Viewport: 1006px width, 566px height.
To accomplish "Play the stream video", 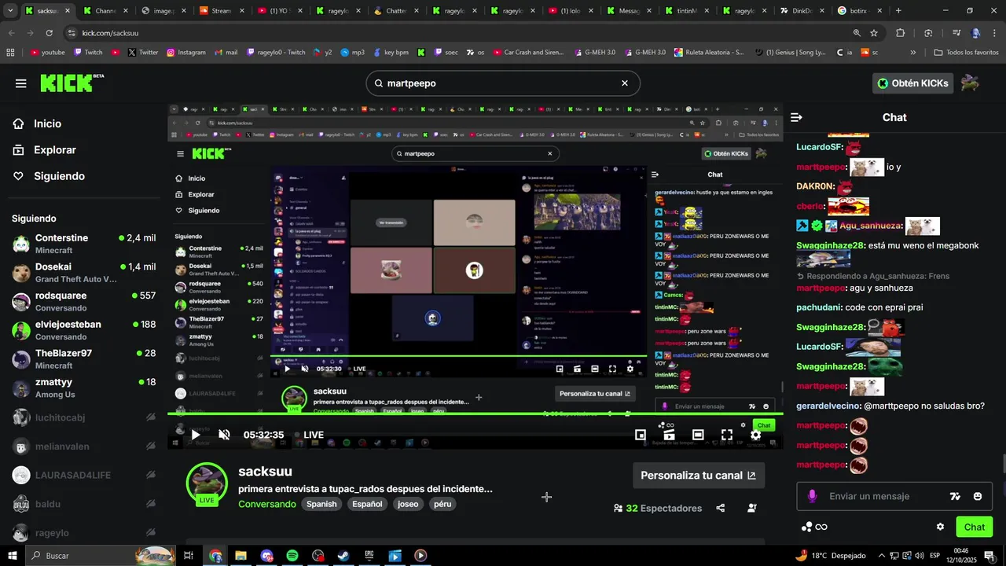I will point(196,435).
